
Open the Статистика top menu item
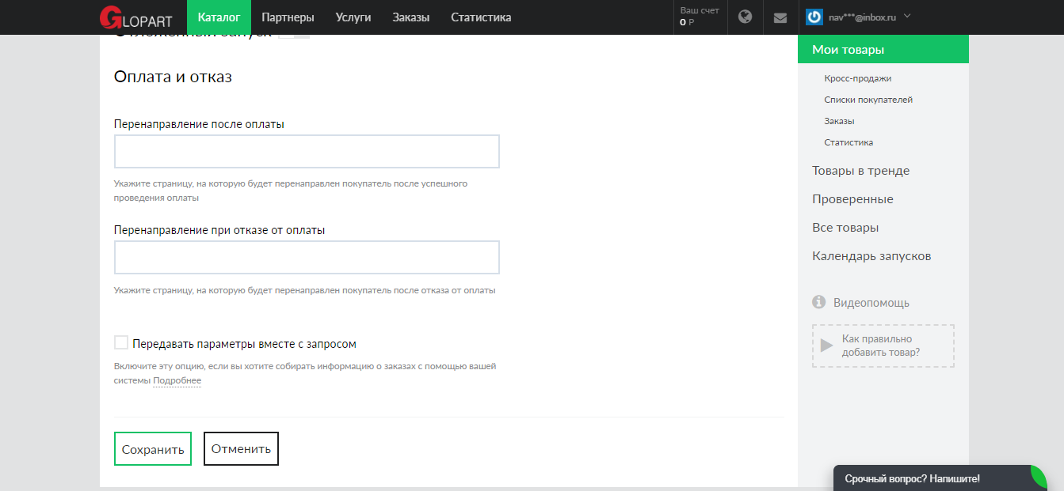point(481,17)
